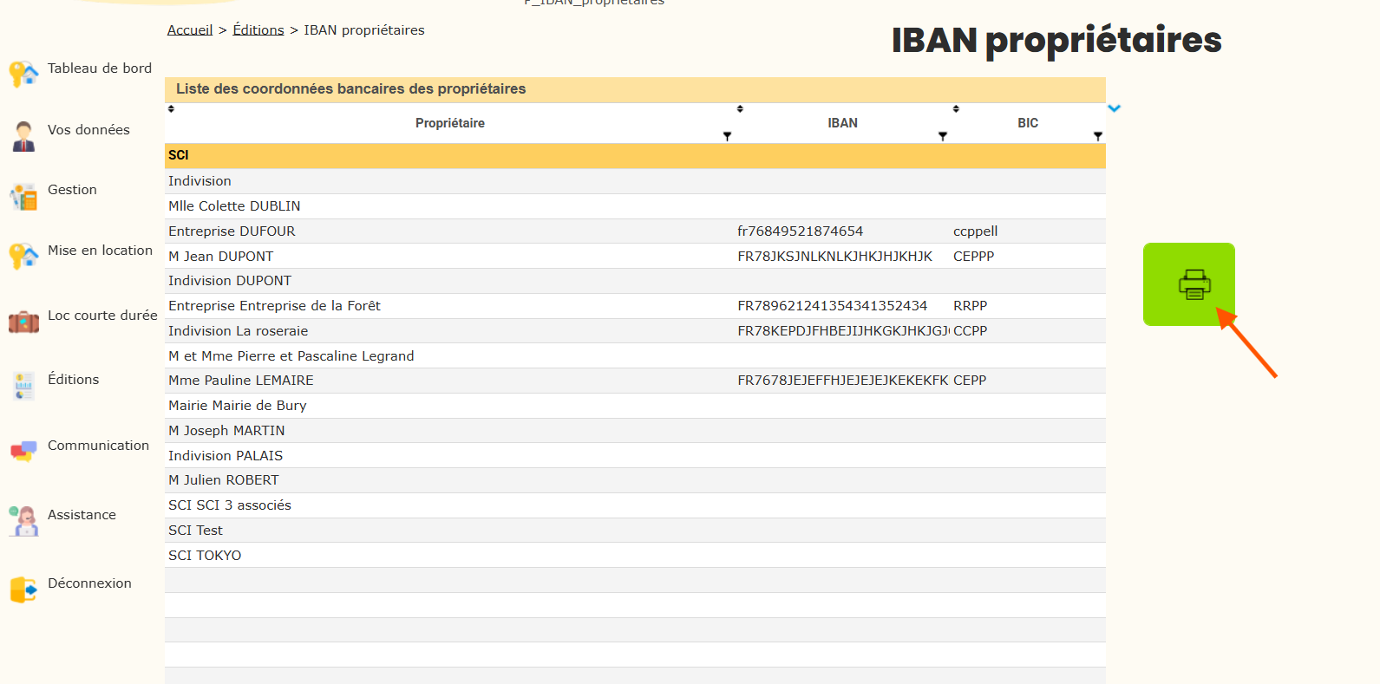Open the Propriétaire column filter funnel
Image resolution: width=1380 pixels, height=684 pixels.
[x=727, y=136]
